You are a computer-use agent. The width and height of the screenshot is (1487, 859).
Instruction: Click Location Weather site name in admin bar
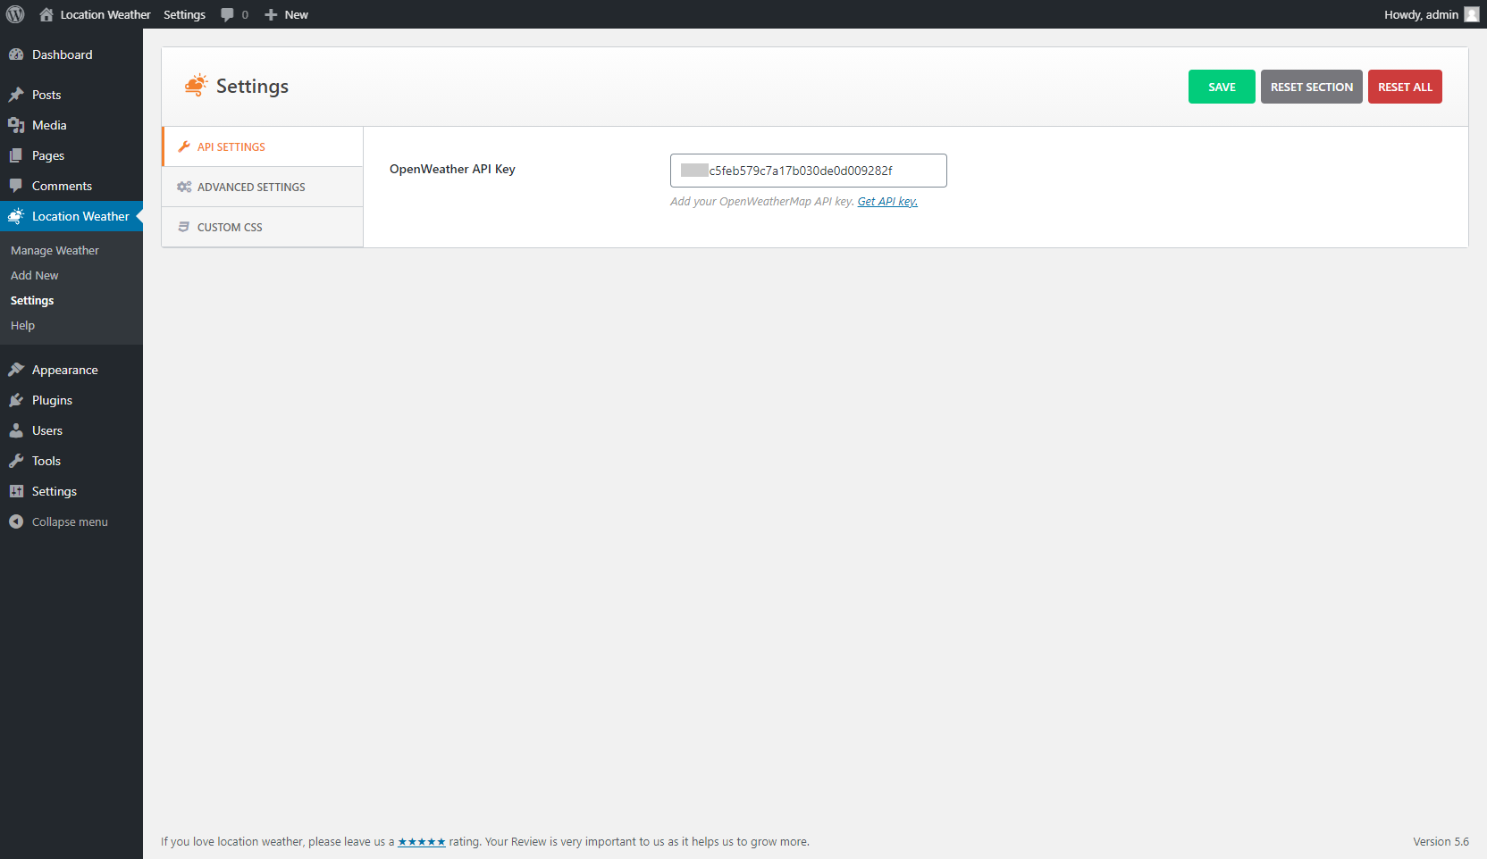pos(105,14)
